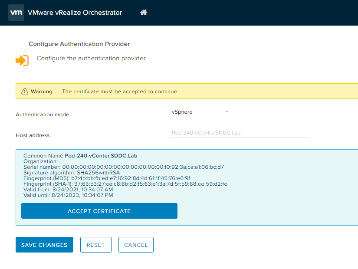Click the Reset button
Viewport: 358px width, 269px height.
(95, 245)
